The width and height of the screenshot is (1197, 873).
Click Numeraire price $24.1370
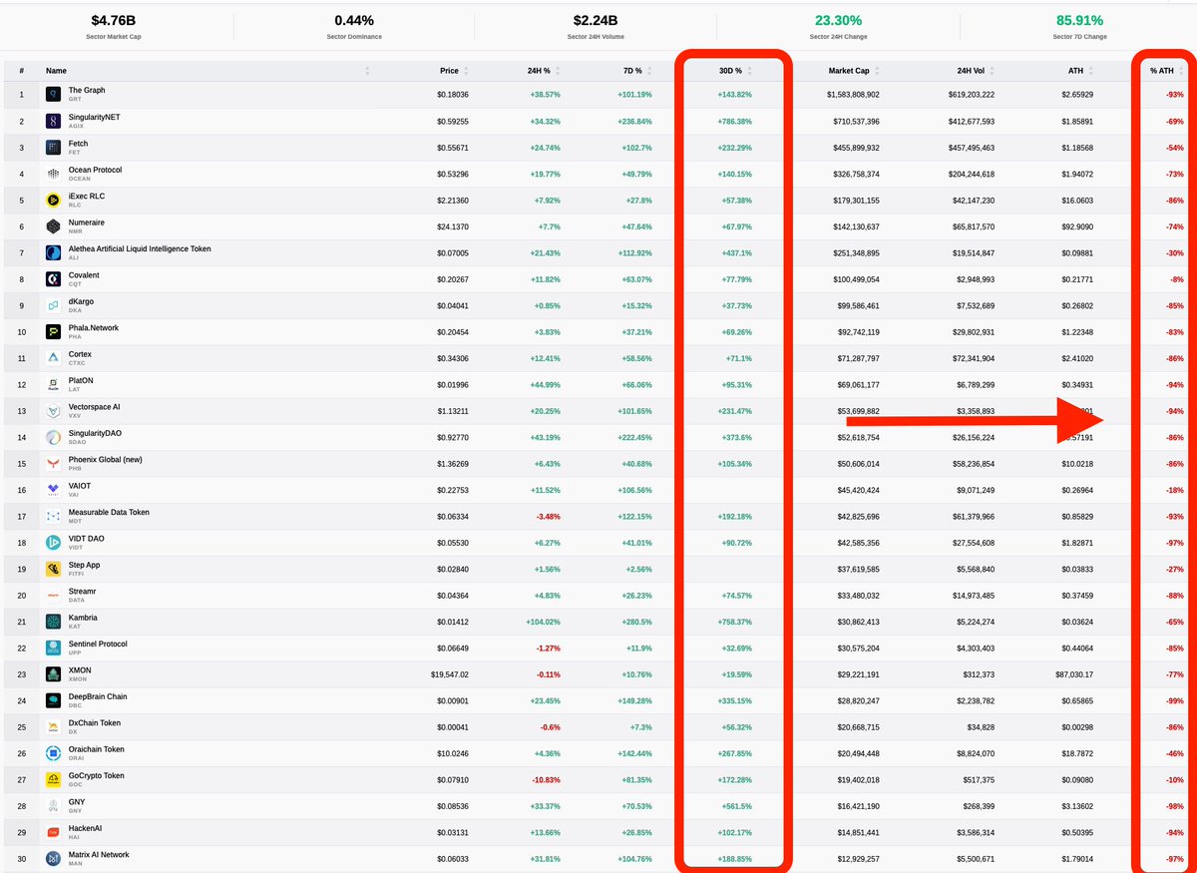click(453, 226)
